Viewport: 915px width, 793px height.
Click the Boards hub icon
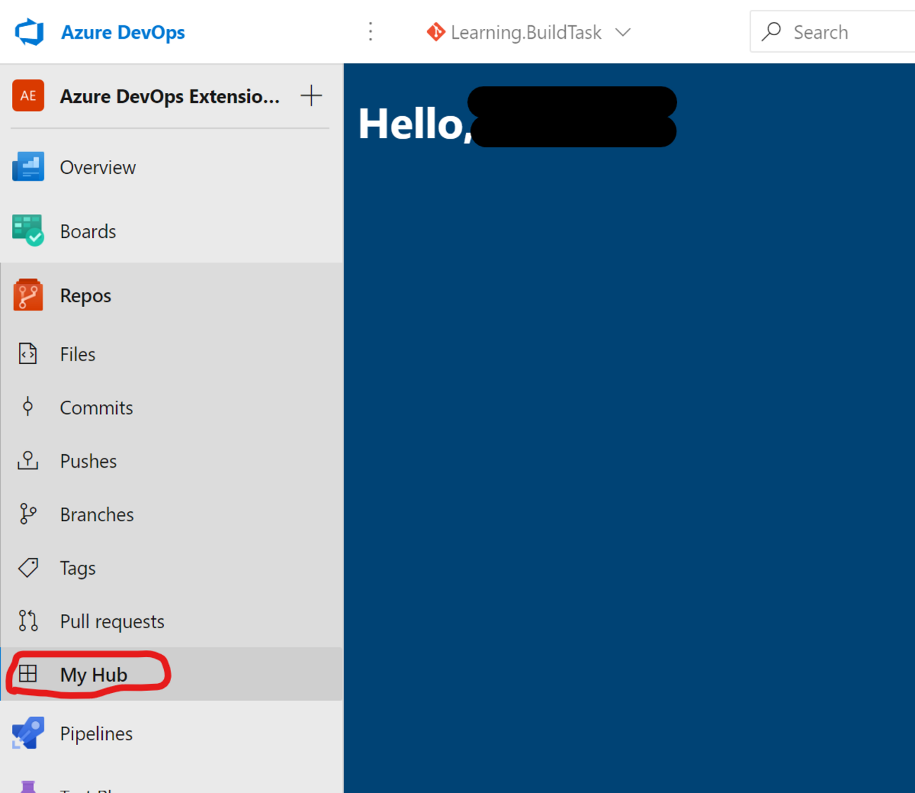coord(28,230)
